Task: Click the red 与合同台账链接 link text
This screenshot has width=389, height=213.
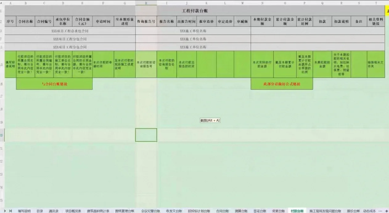Action: (x=54, y=84)
